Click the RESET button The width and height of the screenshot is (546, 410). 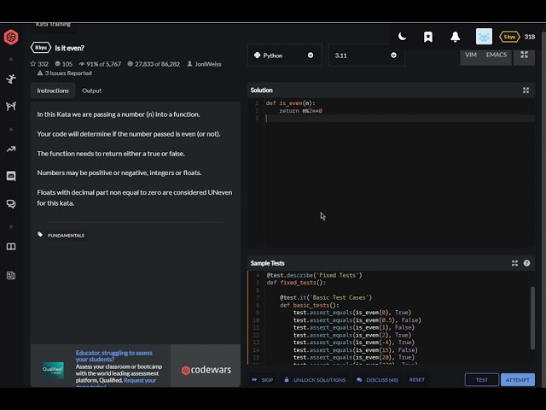point(417,379)
